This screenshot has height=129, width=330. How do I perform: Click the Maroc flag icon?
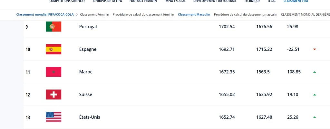(x=53, y=72)
